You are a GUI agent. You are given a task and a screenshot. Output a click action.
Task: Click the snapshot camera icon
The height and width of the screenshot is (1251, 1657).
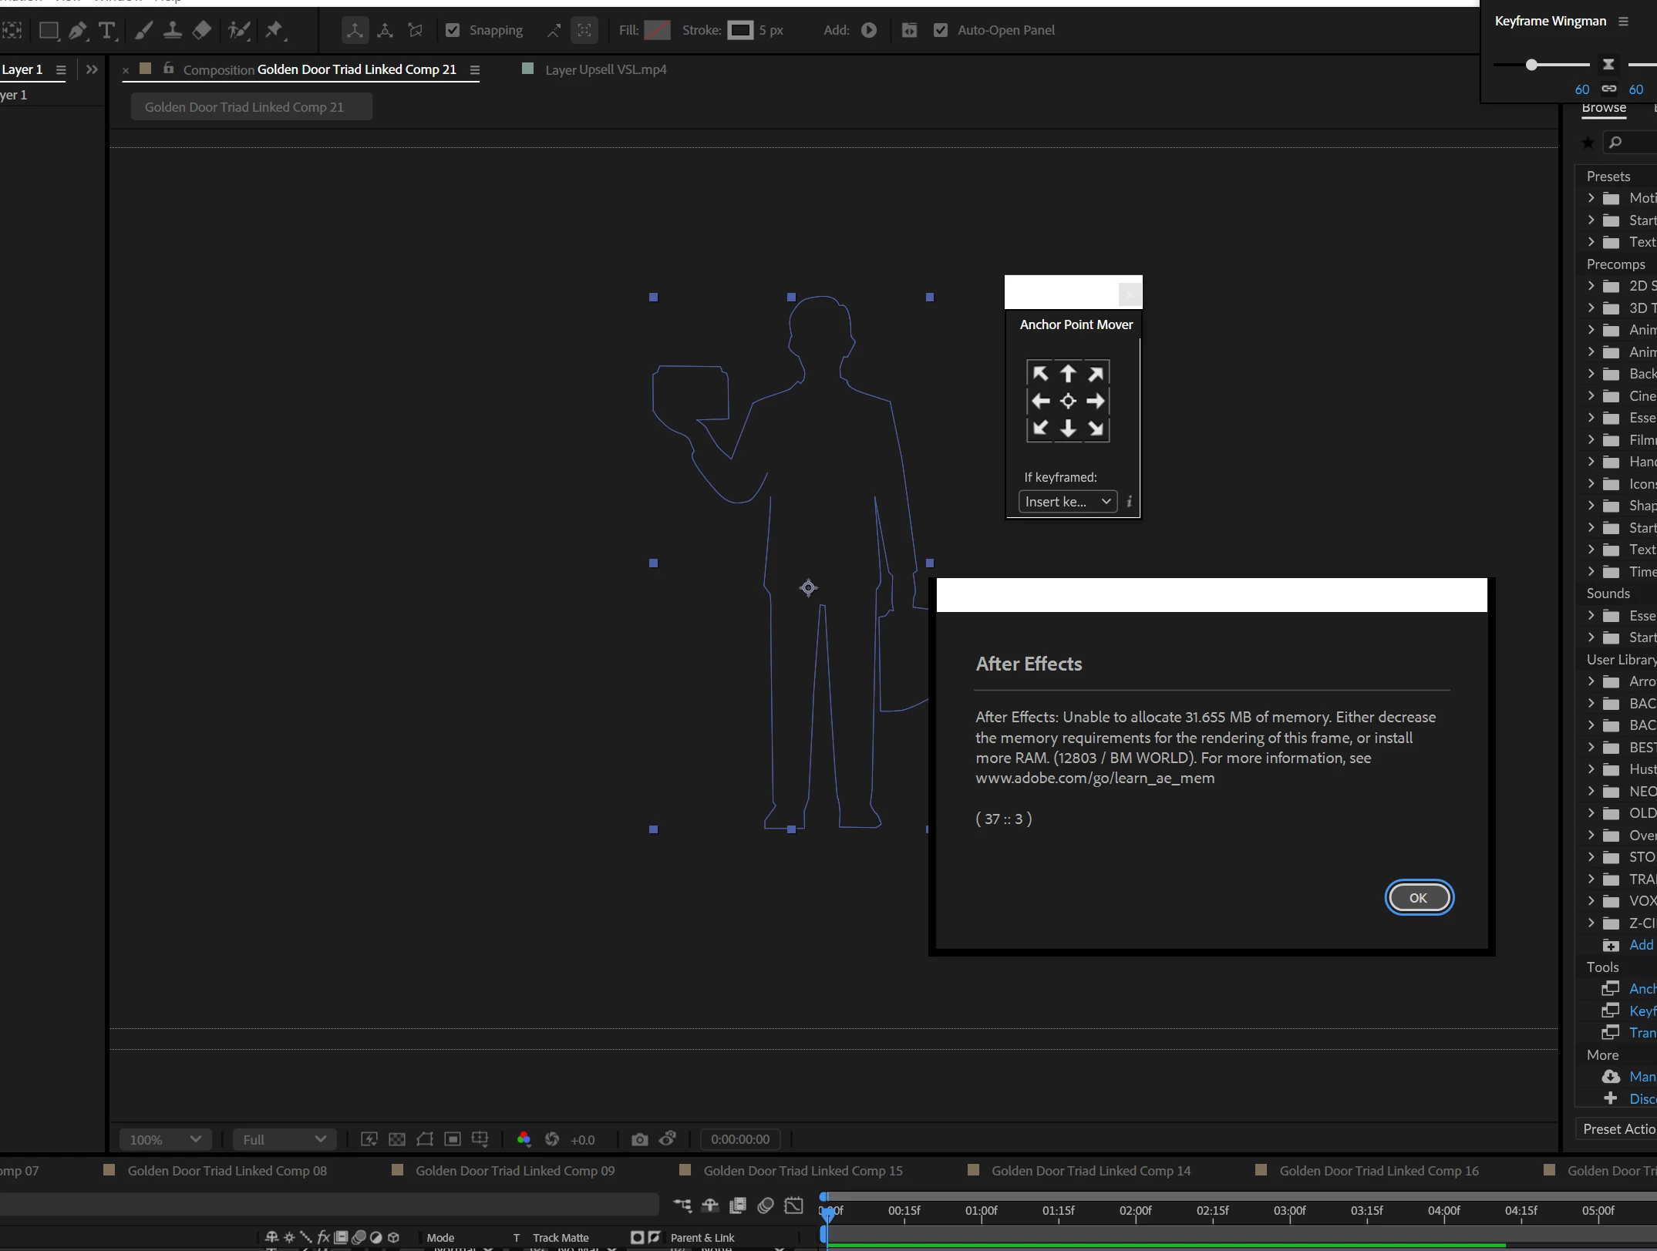point(639,1139)
